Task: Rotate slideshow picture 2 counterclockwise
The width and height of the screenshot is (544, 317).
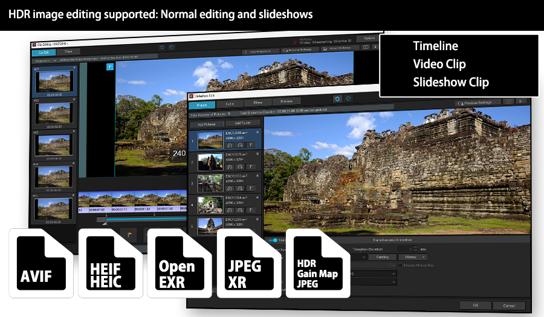Action: coord(230,167)
